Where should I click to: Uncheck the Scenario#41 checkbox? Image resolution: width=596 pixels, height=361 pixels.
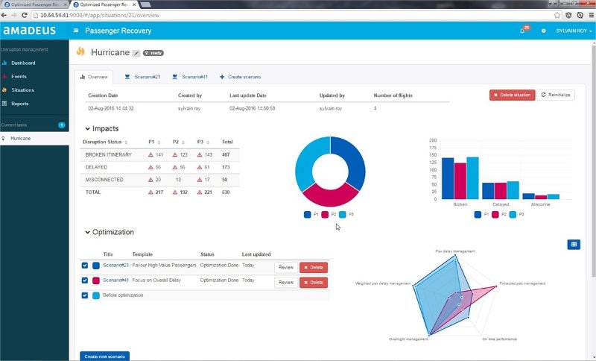click(85, 281)
